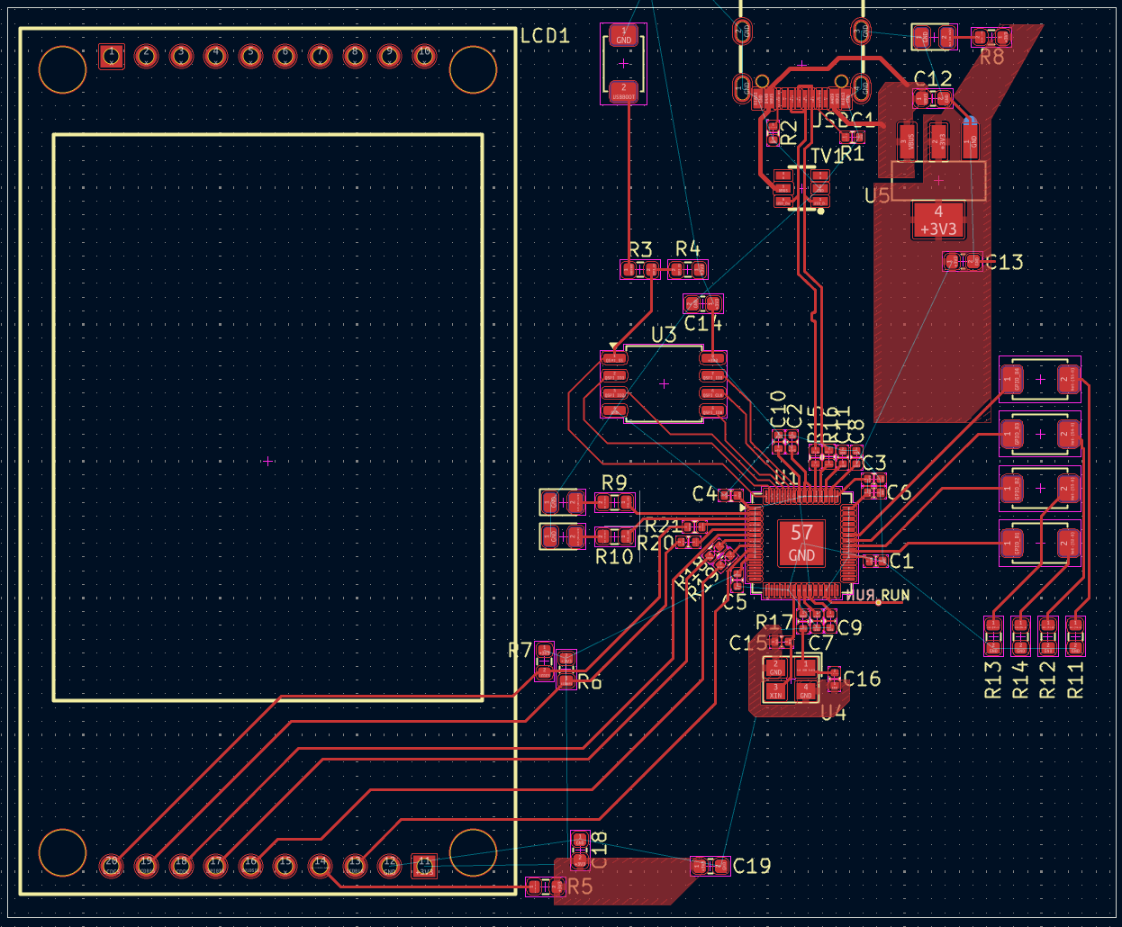1122x927 pixels.
Task: Click the R10 reference label
Action: pyautogui.click(x=614, y=557)
